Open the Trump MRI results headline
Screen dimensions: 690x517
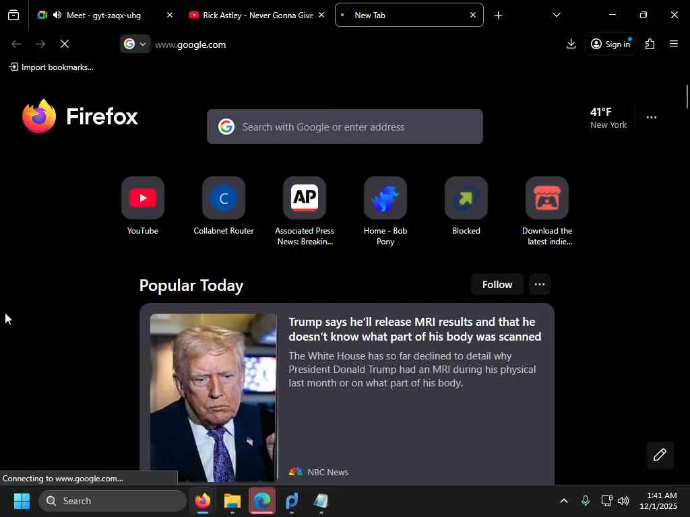click(x=414, y=329)
